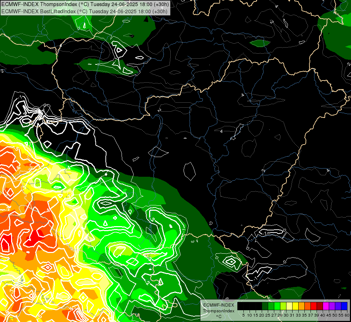Click the legend tick label 15
Viewport: 351px width, 322px height.
click(x=256, y=315)
